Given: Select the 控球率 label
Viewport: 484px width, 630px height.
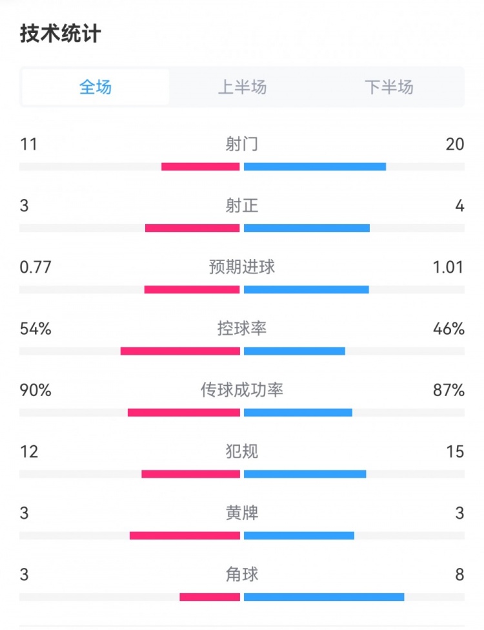Looking at the screenshot, I should click(x=242, y=329).
